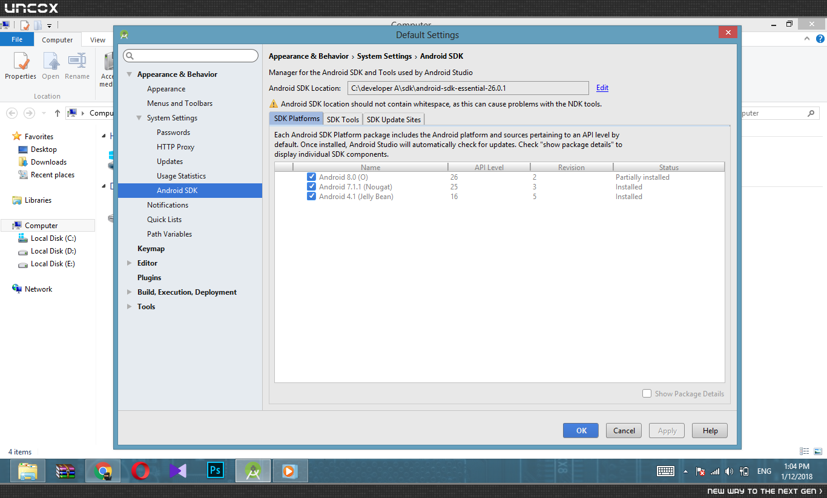Select Downloads in File Explorer Favorites
Screen dimensions: 827x498
[48, 162]
